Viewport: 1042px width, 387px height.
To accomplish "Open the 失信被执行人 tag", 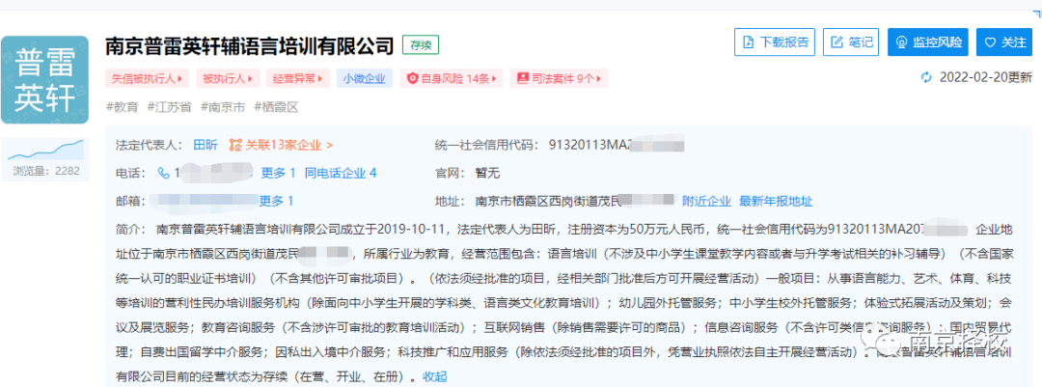I will [147, 78].
